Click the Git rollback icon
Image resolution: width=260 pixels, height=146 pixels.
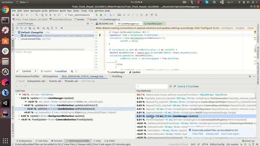(x=141, y=15)
